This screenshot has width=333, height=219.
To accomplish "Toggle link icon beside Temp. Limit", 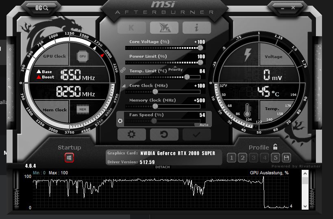I will pos(123,70).
